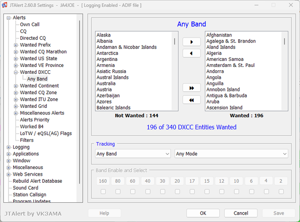The image size is (300, 222).
Task: Select Balearic Islands in Not Wanted list
Action: click(x=113, y=108)
